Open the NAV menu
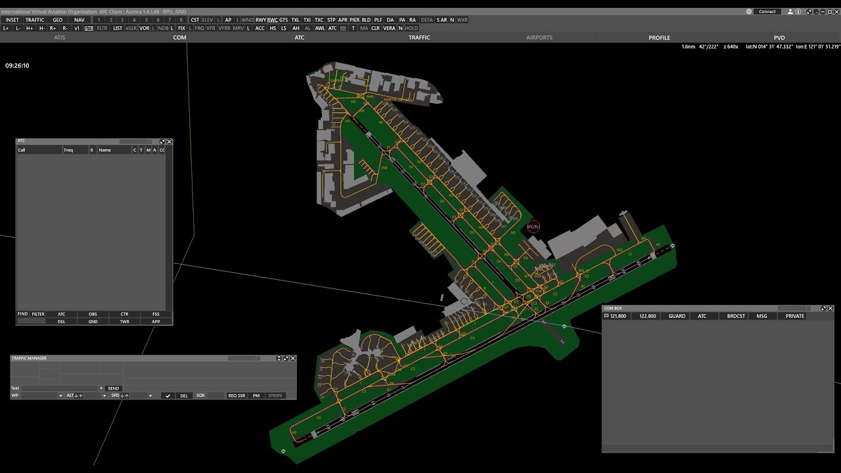The image size is (841, 473). tap(80, 20)
